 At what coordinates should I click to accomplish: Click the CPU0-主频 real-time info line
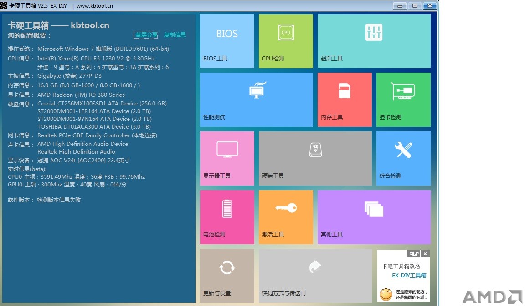coord(77,177)
